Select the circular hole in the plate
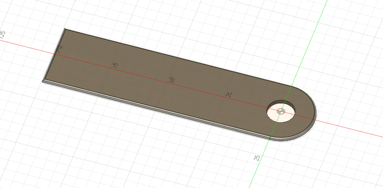The width and height of the screenshot is (383, 188). point(281,111)
